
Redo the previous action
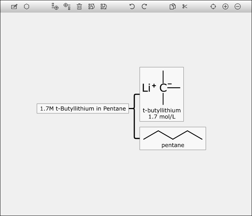[x=144, y=6]
